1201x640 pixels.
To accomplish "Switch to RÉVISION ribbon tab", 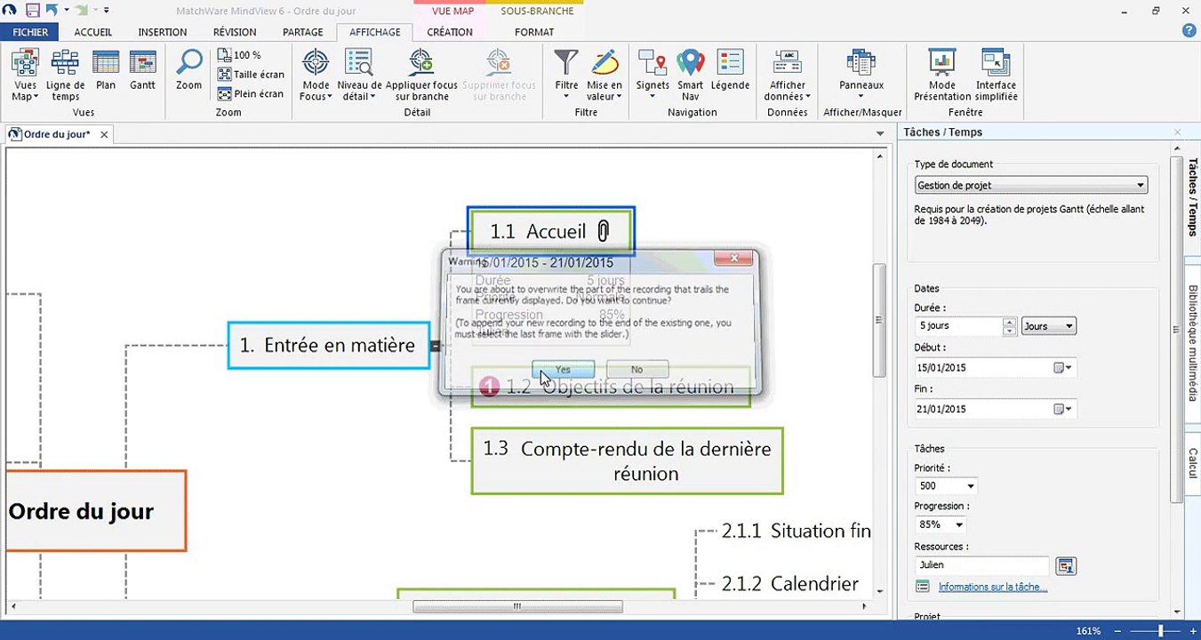I will 235,32.
